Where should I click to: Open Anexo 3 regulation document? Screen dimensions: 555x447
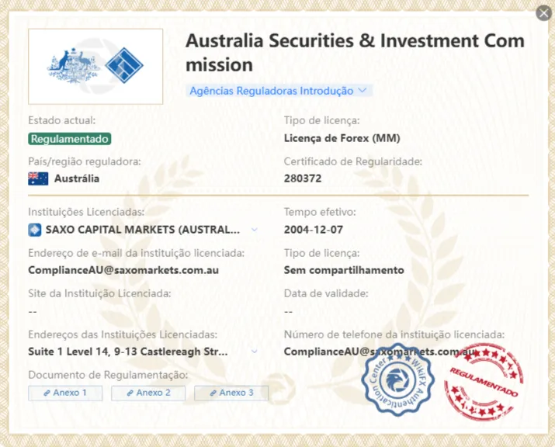[x=231, y=393]
